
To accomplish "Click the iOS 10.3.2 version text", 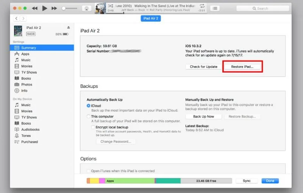I will (x=193, y=46).
